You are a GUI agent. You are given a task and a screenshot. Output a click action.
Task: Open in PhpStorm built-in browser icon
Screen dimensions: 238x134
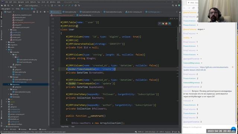pyautogui.click(x=160, y=23)
